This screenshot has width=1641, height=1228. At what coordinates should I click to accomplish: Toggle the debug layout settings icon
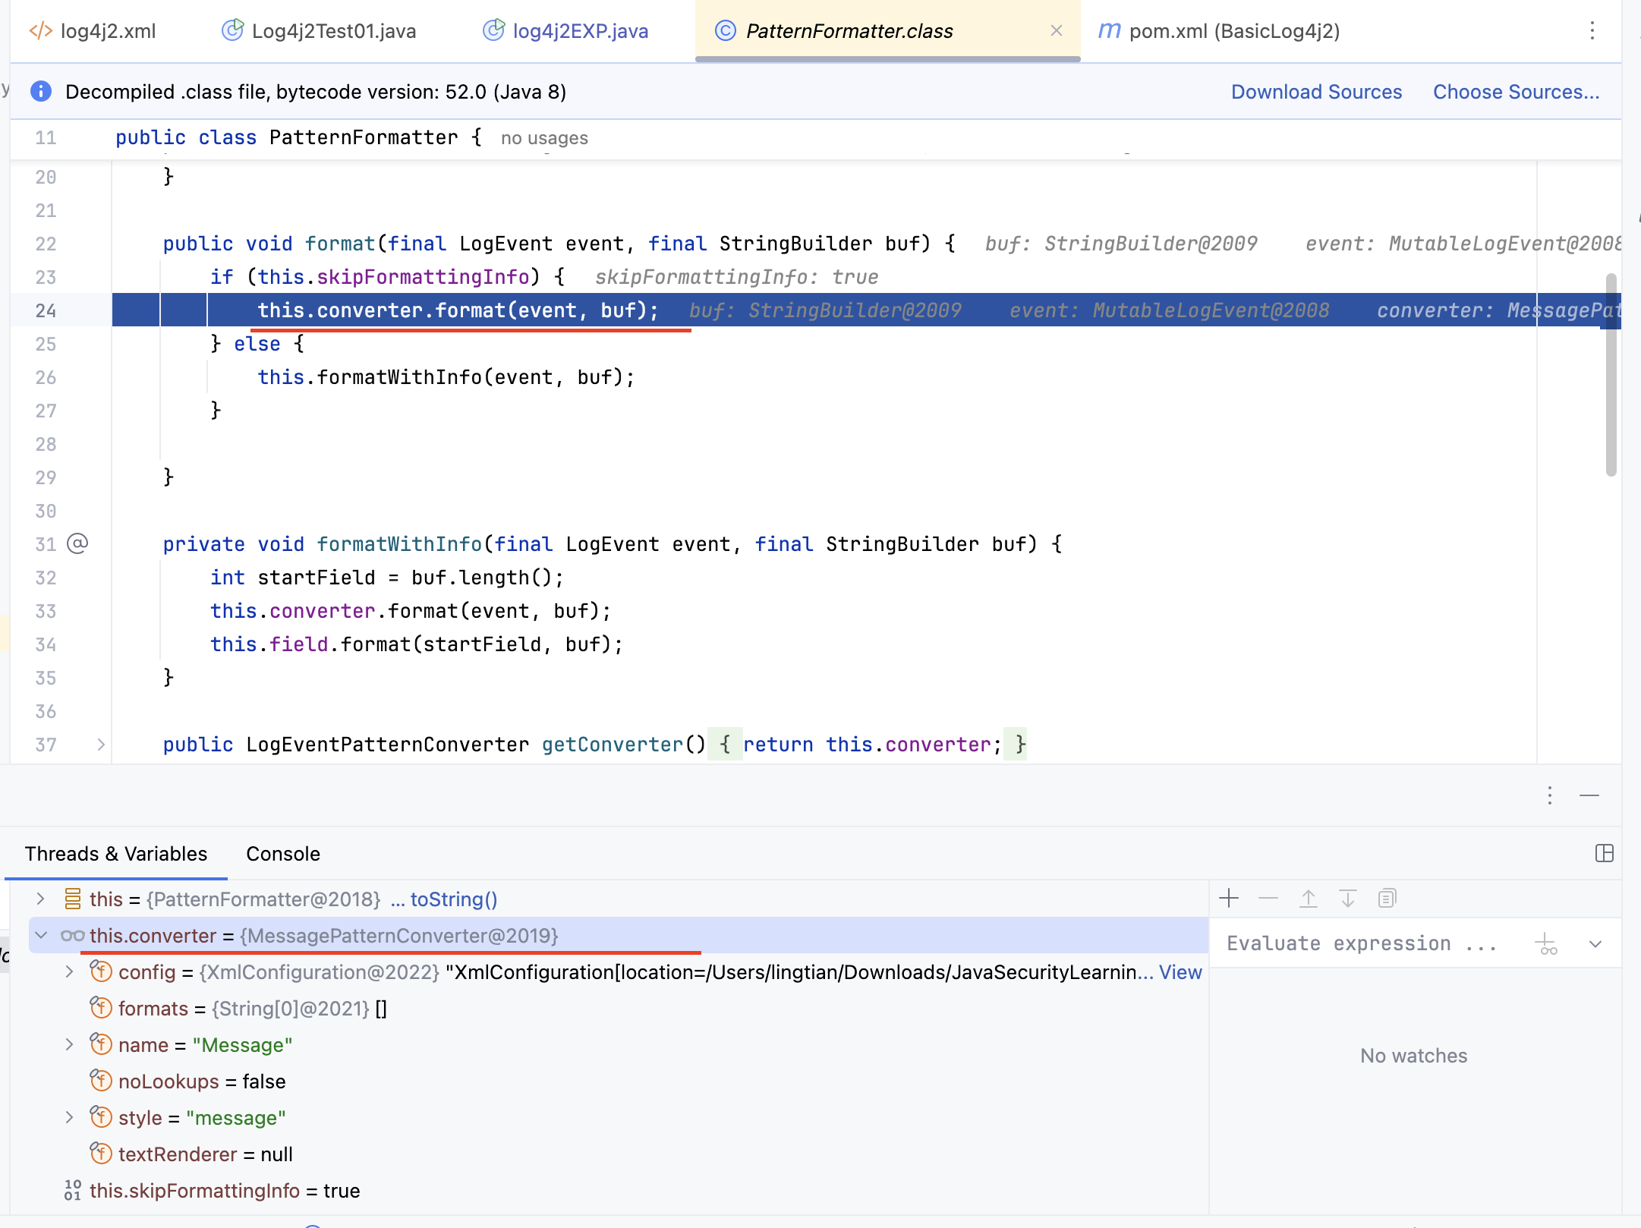click(1604, 853)
